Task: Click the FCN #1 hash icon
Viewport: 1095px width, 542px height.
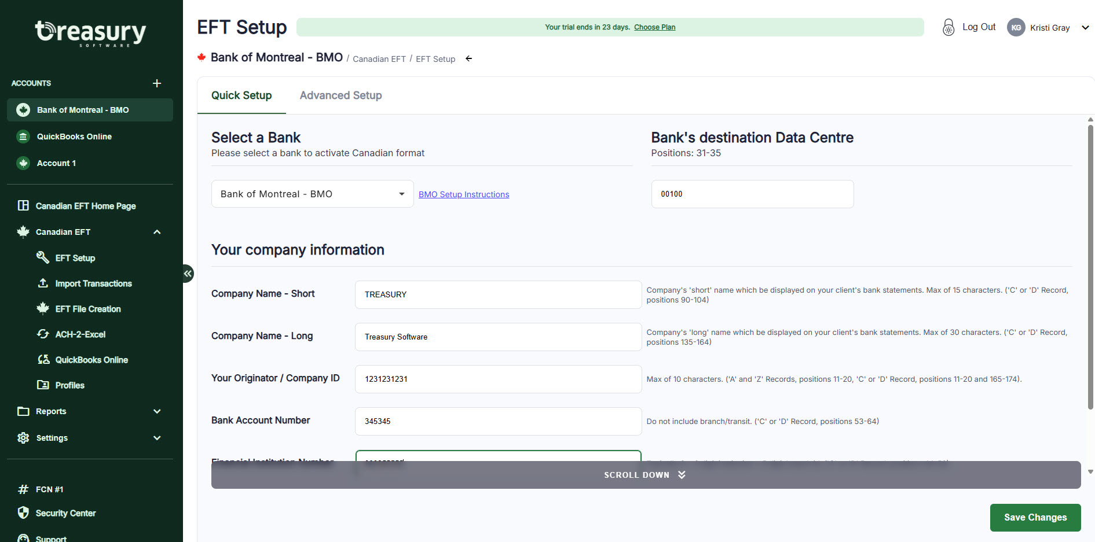Action: point(23,489)
